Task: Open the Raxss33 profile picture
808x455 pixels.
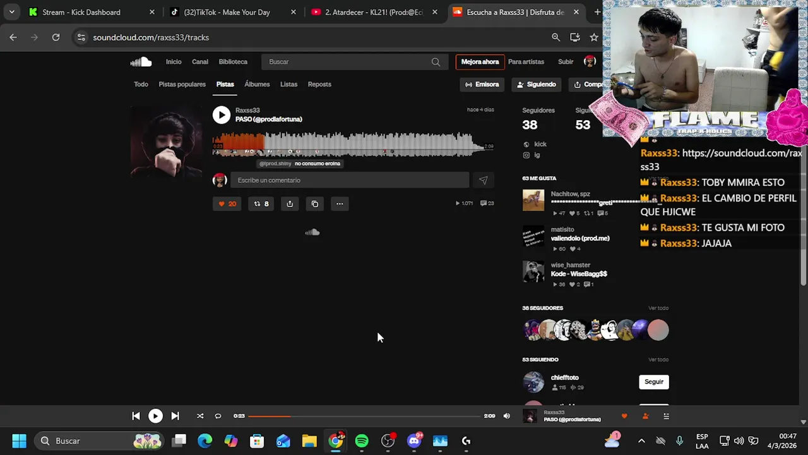Action: [x=167, y=143]
